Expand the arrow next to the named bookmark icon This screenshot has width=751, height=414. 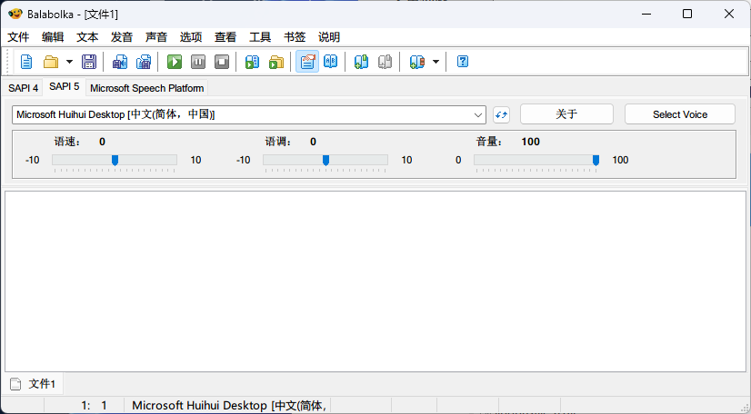[x=436, y=62]
